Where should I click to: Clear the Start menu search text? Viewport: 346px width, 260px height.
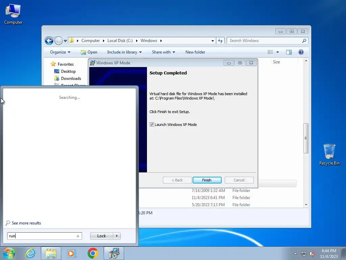[x=78, y=236]
